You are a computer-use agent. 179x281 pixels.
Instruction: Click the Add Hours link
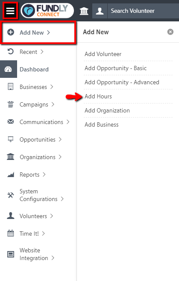coord(98,96)
